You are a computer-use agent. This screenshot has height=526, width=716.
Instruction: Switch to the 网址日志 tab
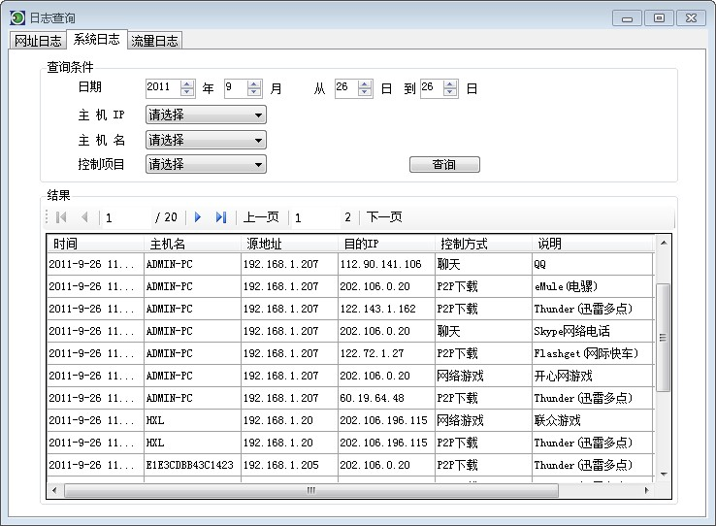pos(37,40)
